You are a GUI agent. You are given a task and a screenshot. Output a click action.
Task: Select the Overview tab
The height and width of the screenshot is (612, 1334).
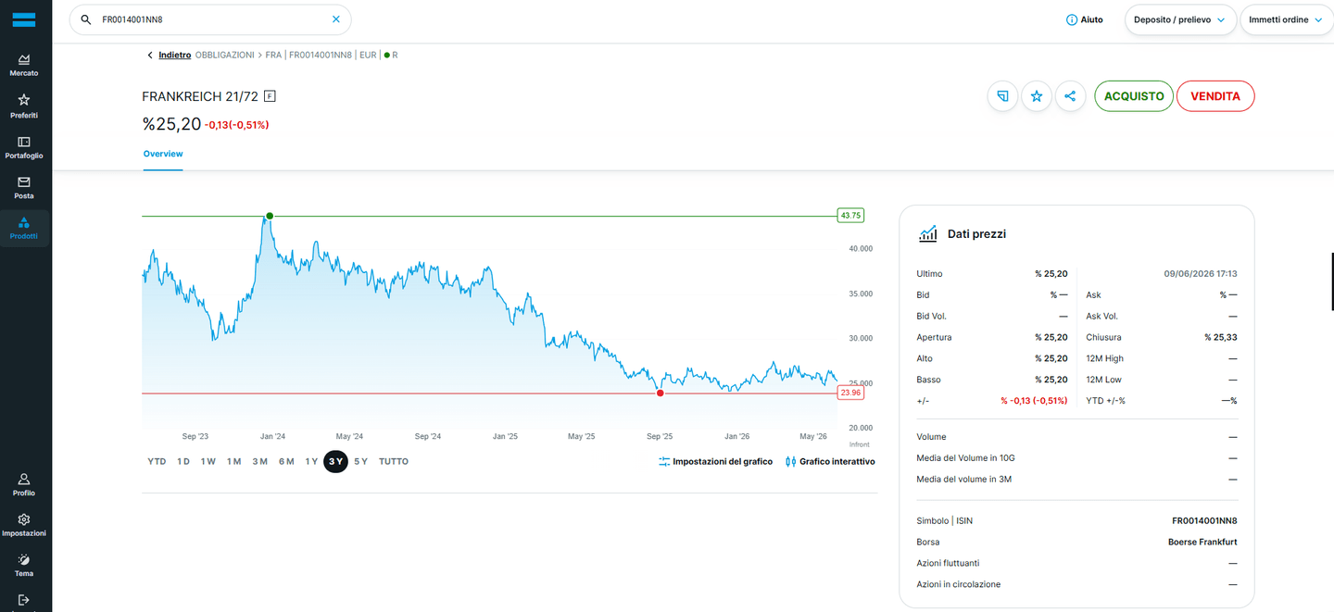pyautogui.click(x=163, y=154)
